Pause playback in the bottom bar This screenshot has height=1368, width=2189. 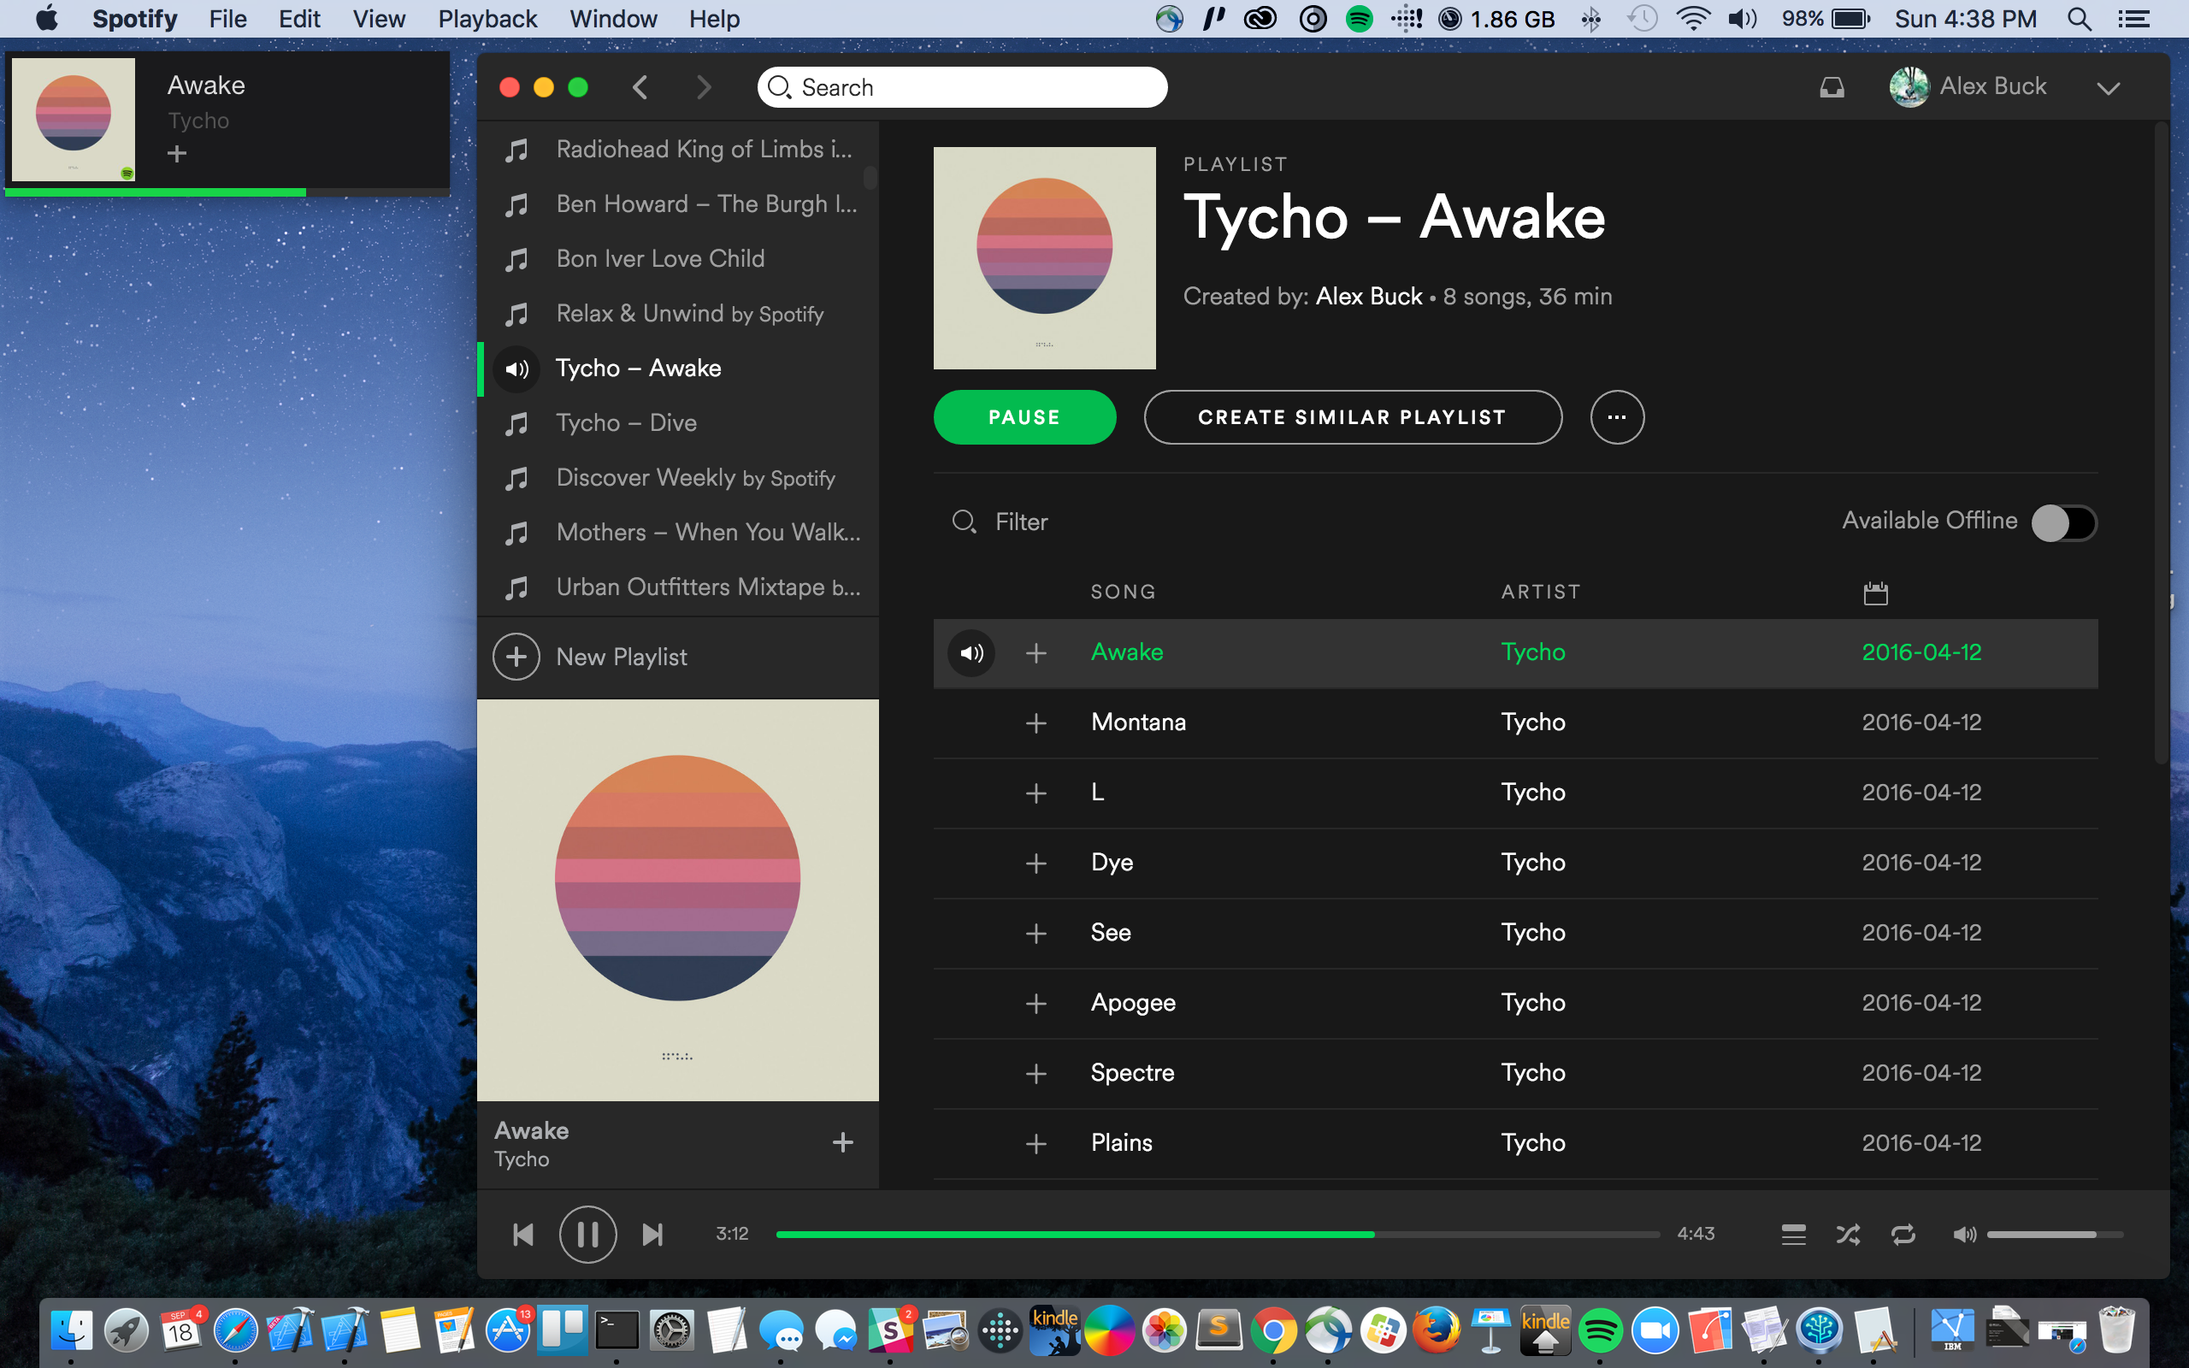point(588,1234)
